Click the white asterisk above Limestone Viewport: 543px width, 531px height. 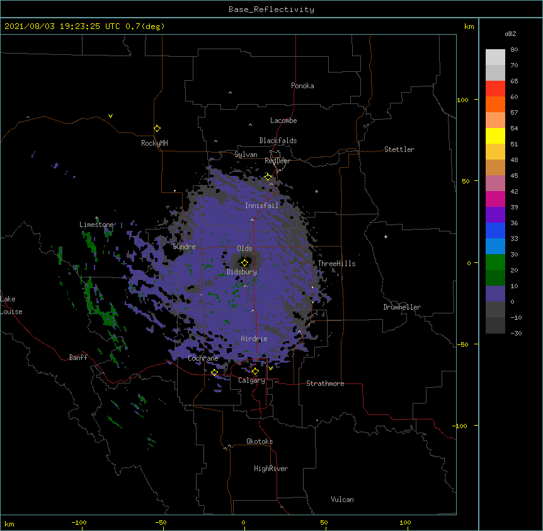pyautogui.click(x=96, y=218)
